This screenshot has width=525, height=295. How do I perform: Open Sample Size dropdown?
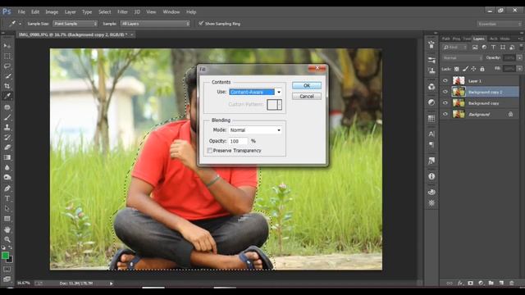point(75,24)
